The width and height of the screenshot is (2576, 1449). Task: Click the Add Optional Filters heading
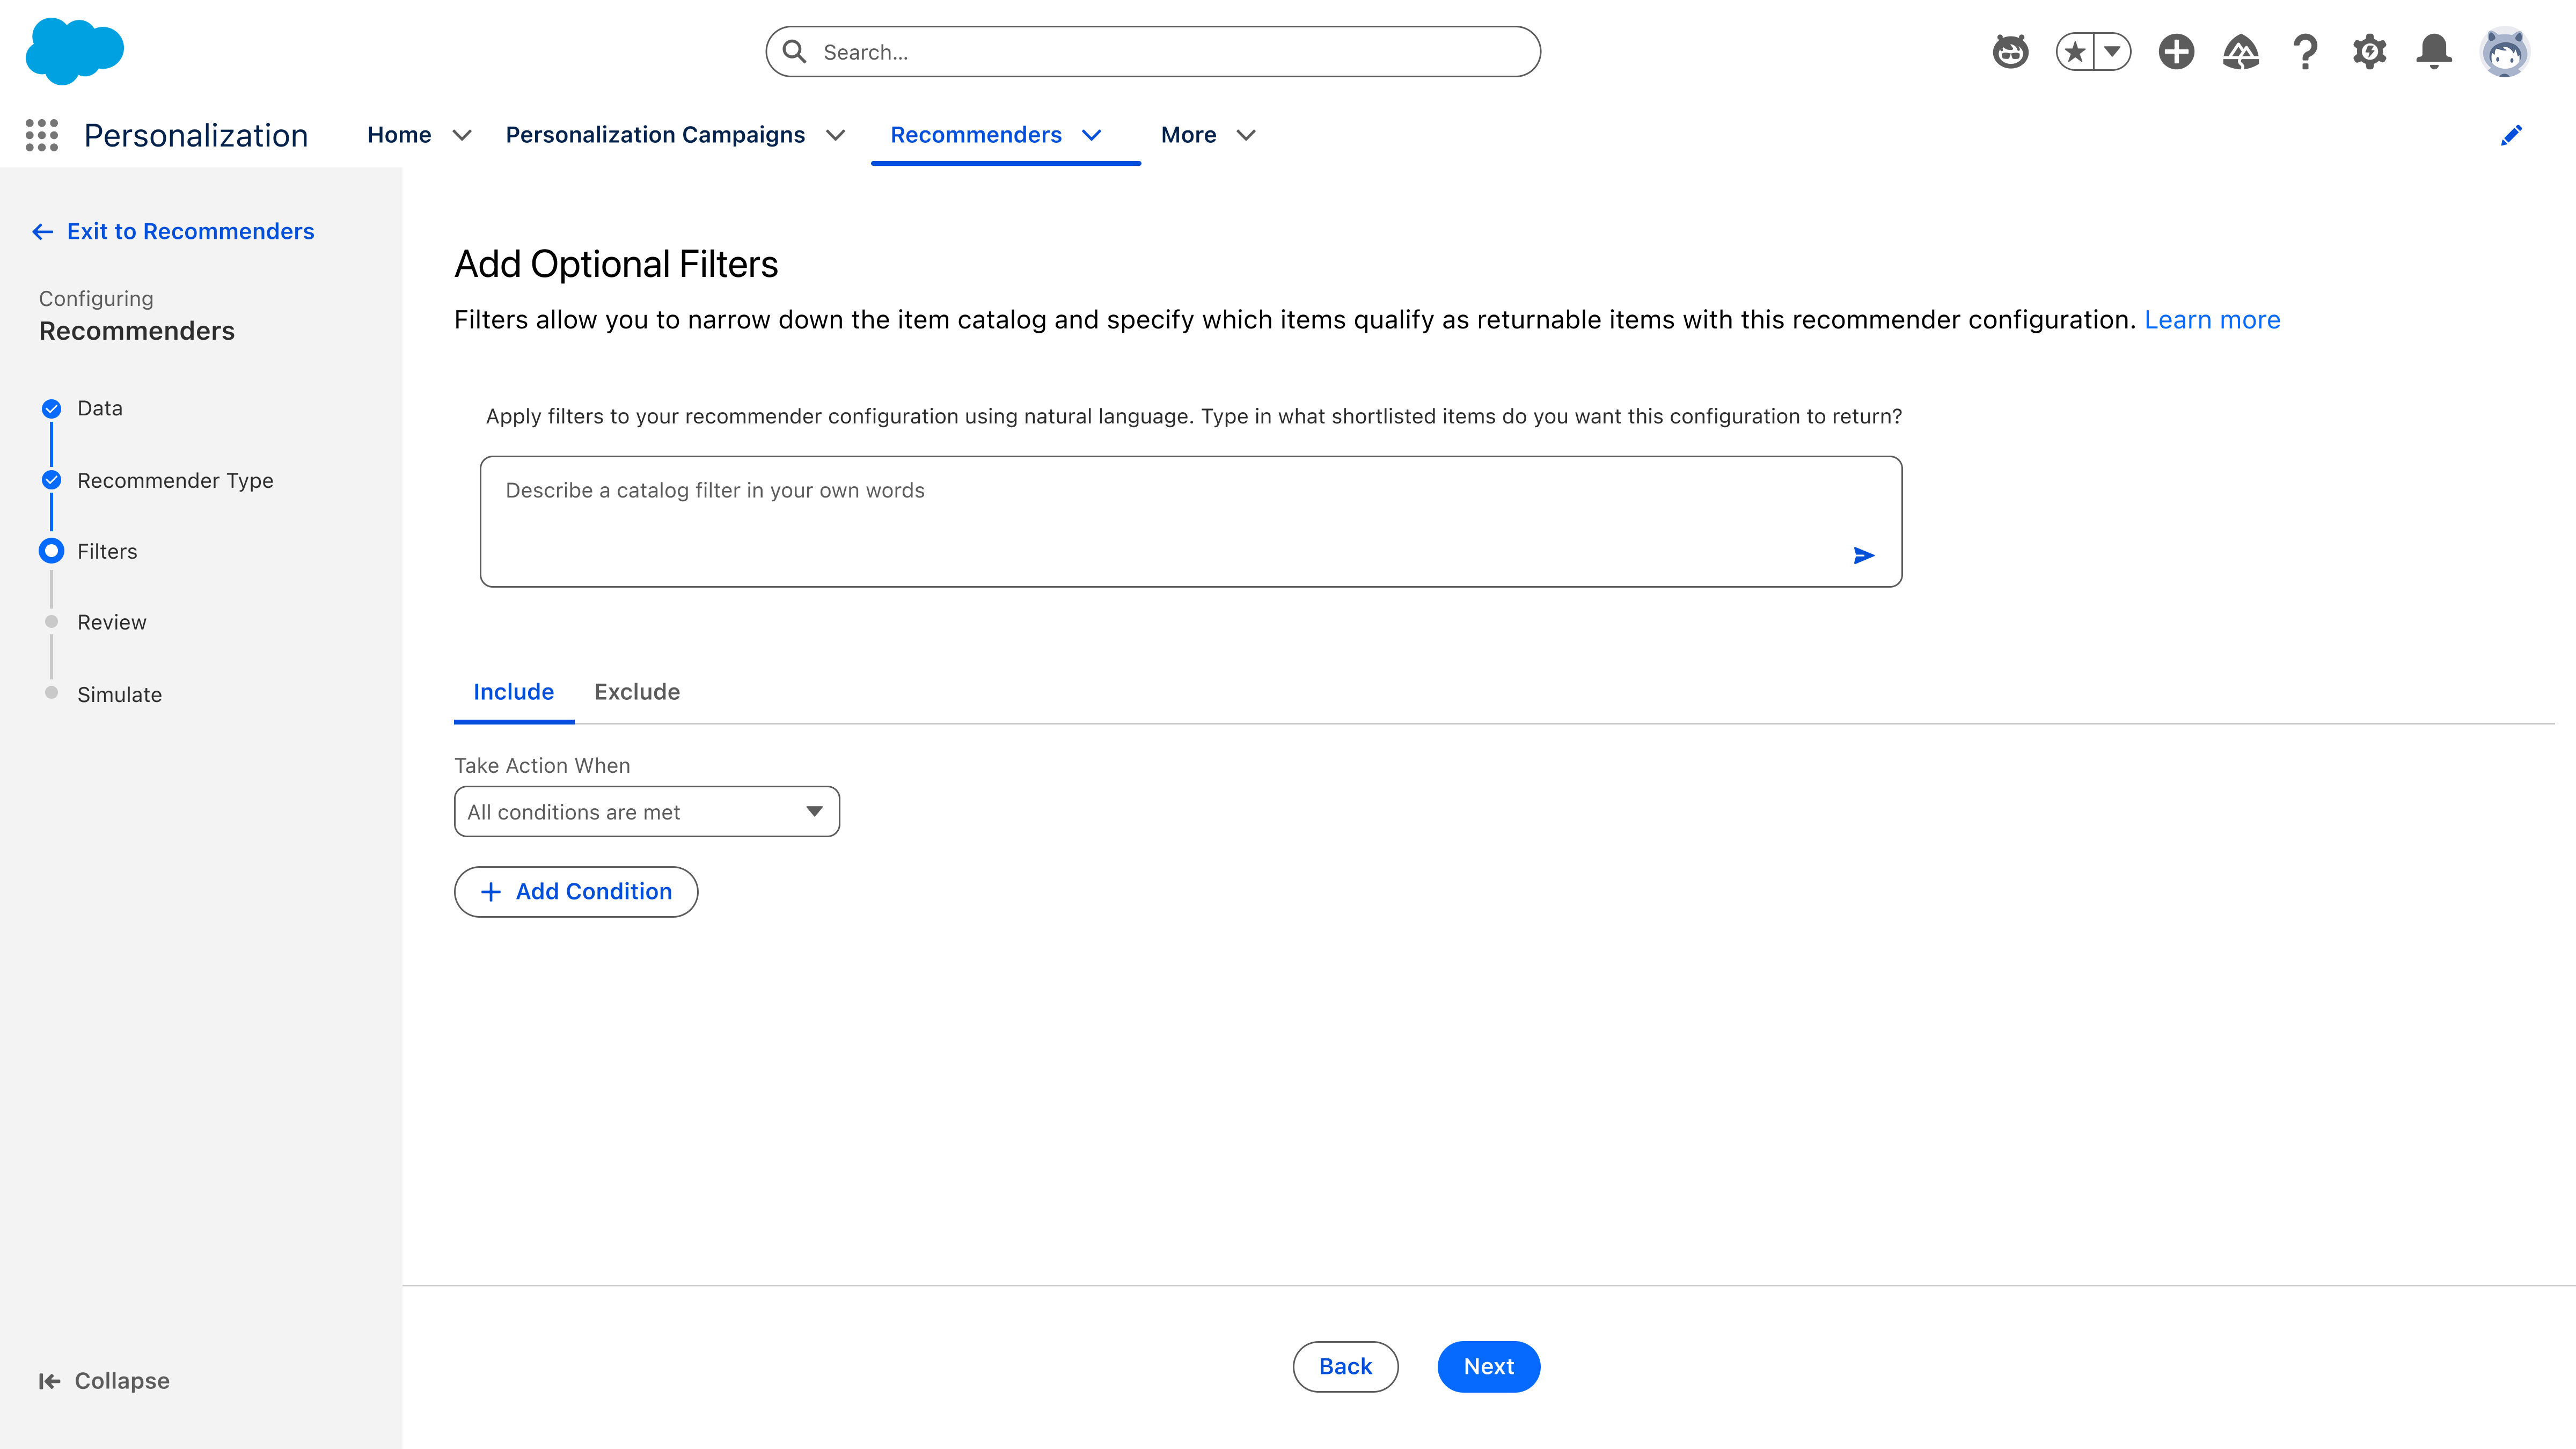point(616,264)
